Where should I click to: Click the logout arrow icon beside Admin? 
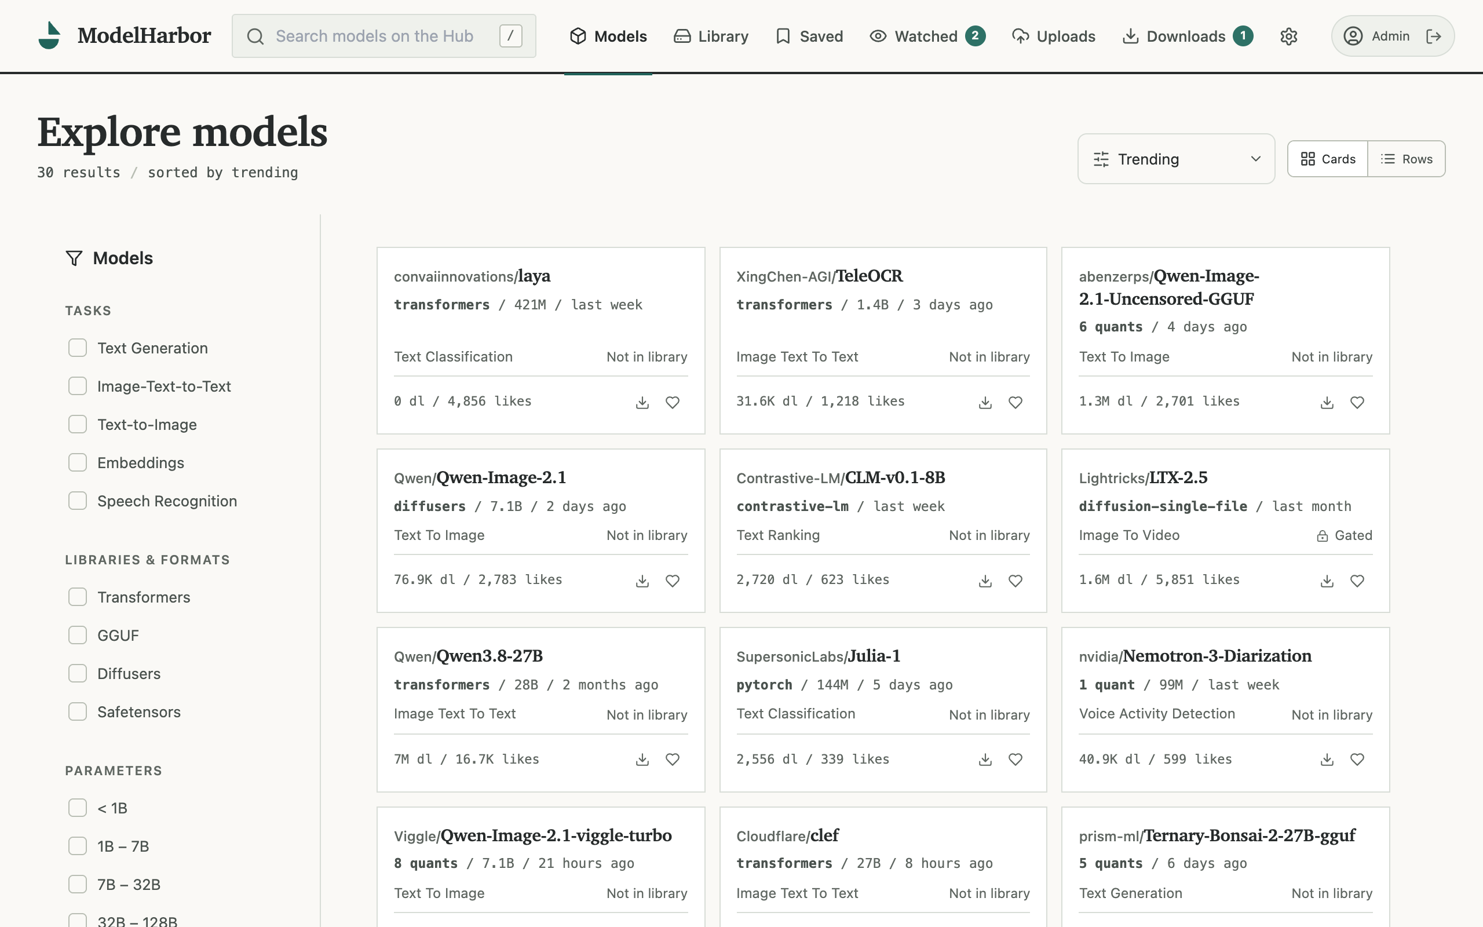pos(1433,36)
